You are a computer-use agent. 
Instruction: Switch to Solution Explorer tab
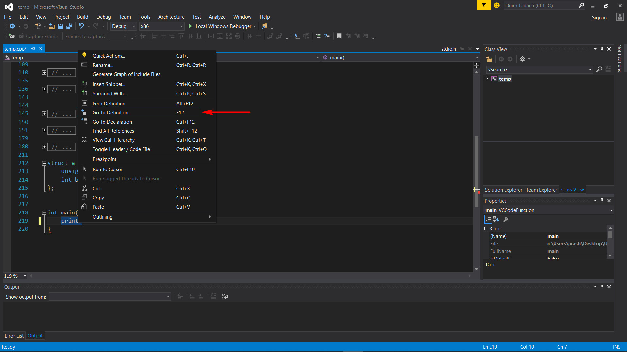pos(503,190)
